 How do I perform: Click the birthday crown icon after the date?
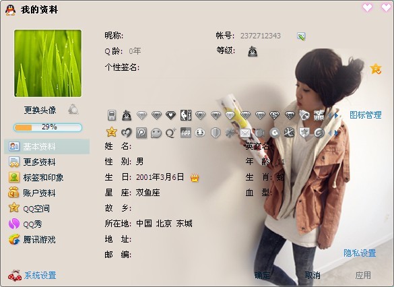tap(195, 178)
